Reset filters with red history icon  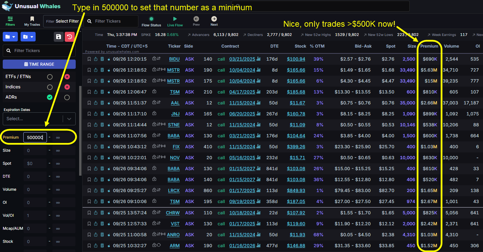(x=70, y=37)
